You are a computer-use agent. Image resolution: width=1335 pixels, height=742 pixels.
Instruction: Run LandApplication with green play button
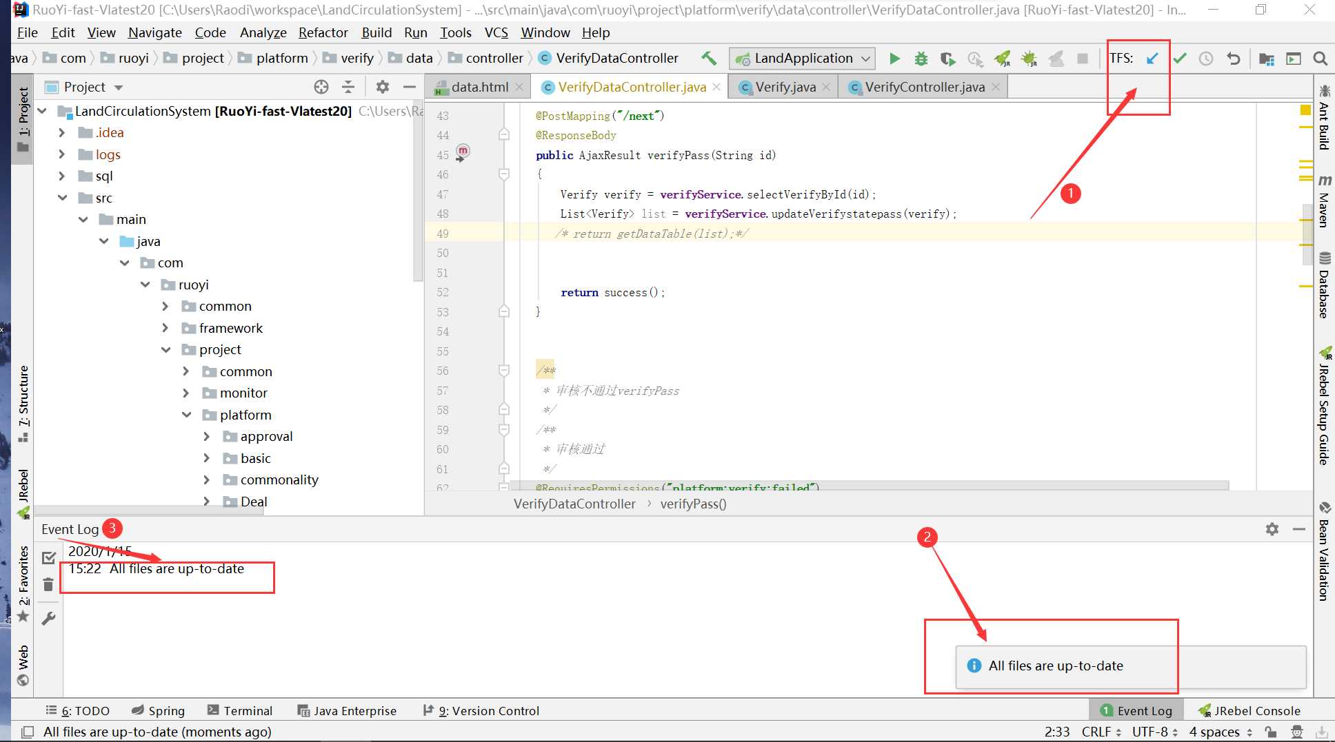tap(894, 59)
